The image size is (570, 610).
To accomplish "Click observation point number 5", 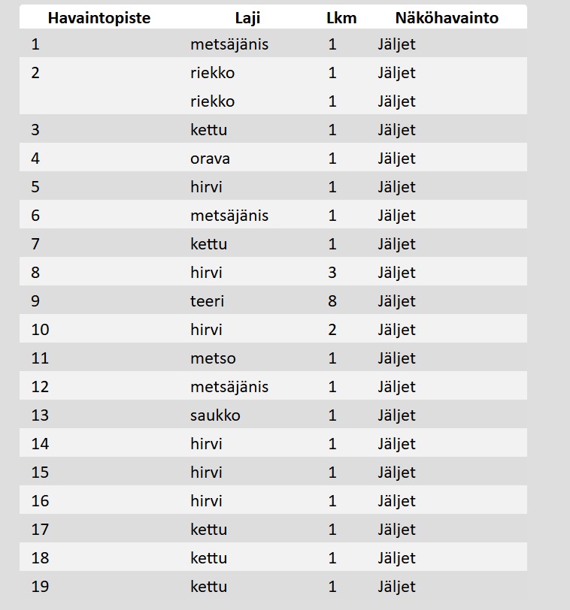I will click(35, 187).
